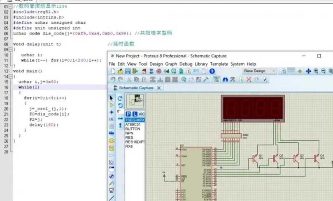Screen dimensions: 333x201
Task: Click the Cut scissors icon
Action: 129,80
